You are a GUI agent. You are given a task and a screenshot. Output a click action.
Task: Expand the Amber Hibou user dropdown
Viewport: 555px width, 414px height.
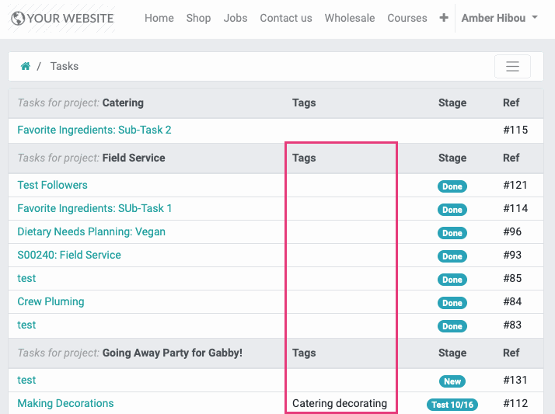[x=500, y=18]
